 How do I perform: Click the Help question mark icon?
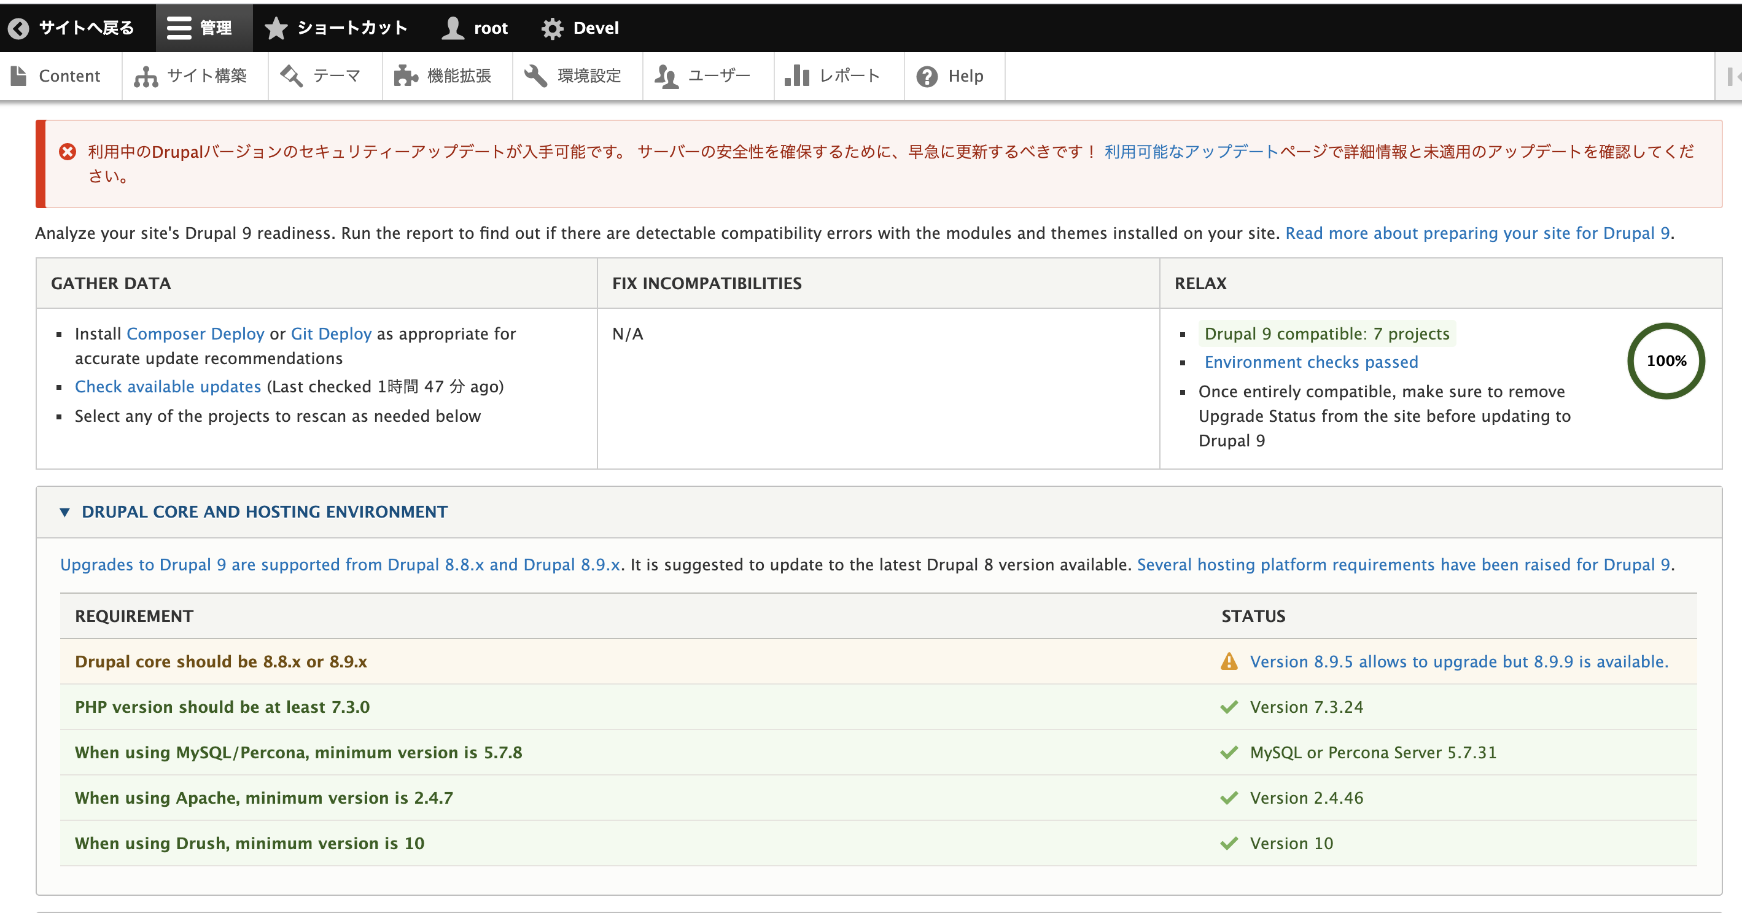927,76
